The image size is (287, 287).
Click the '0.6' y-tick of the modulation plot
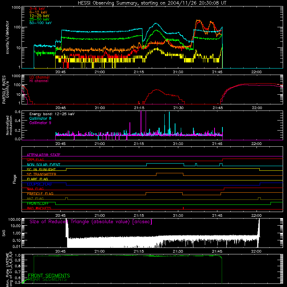pos(18,112)
